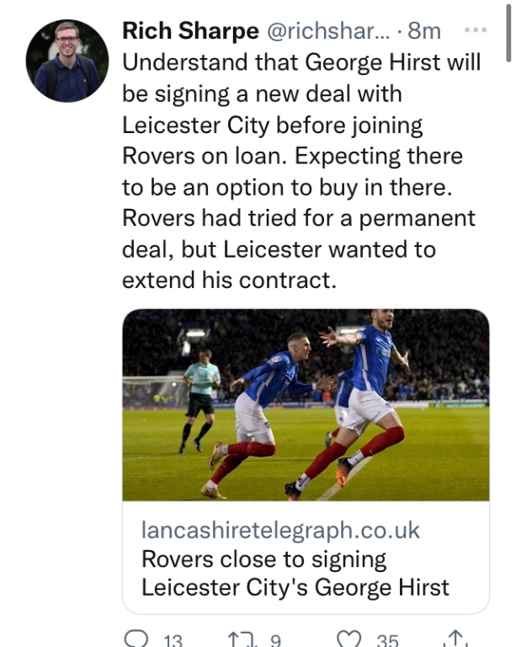The image size is (516, 647).
Task: Open the football match article image
Action: point(306,405)
